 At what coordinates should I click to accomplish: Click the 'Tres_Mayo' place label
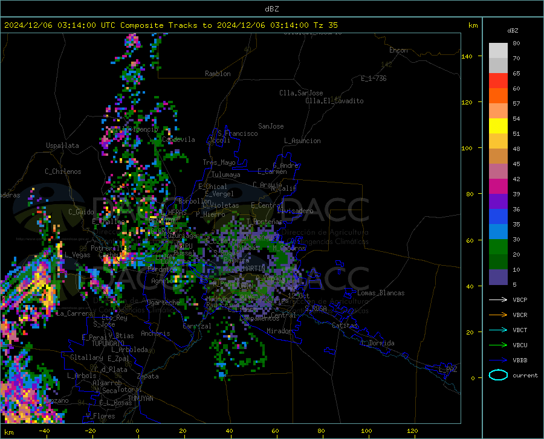[219, 162]
